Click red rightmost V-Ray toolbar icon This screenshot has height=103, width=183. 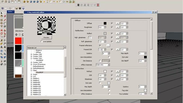click(x=98, y=5)
